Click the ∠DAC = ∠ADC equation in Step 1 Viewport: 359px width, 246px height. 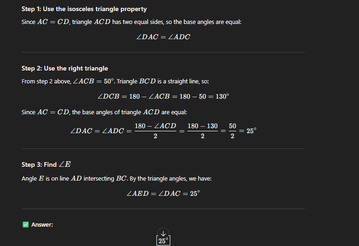163,37
